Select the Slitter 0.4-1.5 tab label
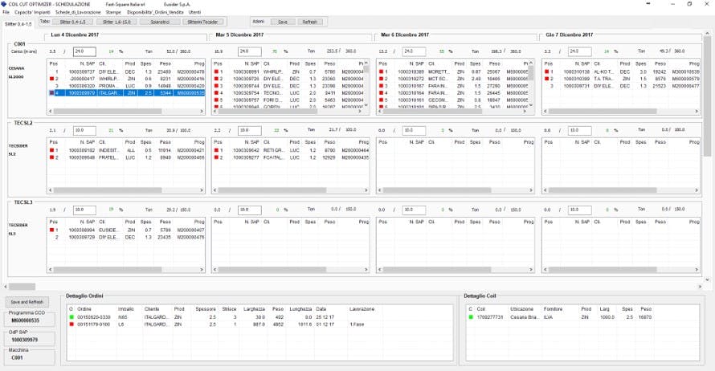 coord(18,24)
